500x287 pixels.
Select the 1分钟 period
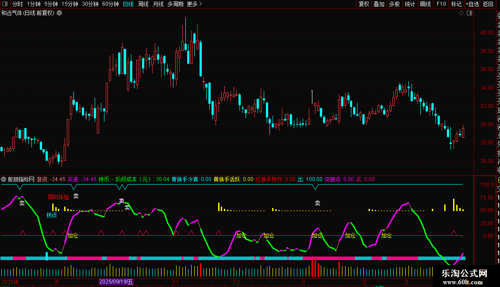tap(34, 4)
